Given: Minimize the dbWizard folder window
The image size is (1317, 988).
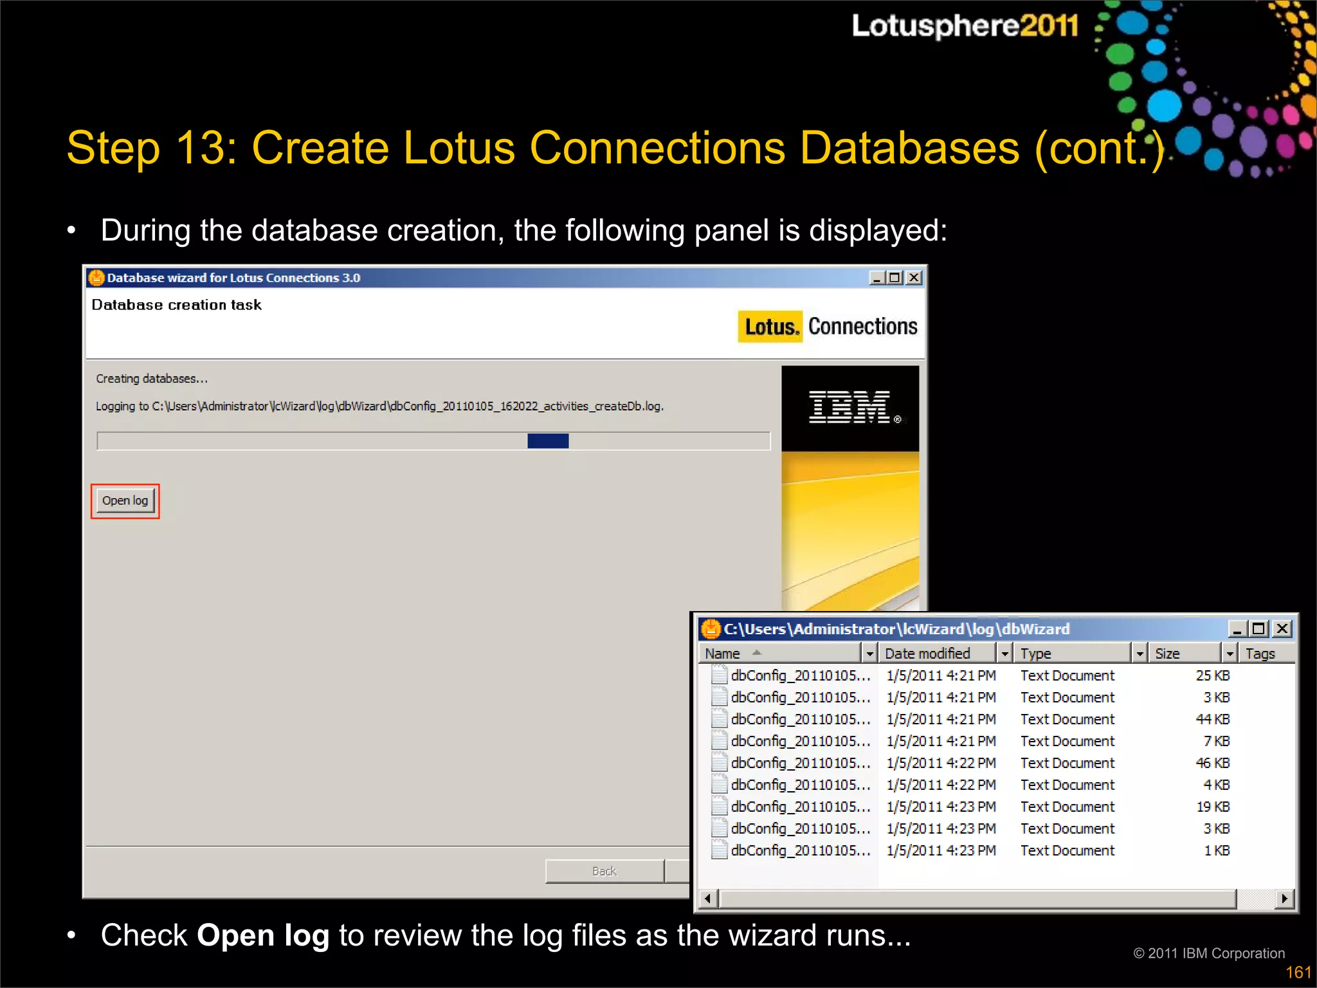Looking at the screenshot, I should pos(1237,629).
